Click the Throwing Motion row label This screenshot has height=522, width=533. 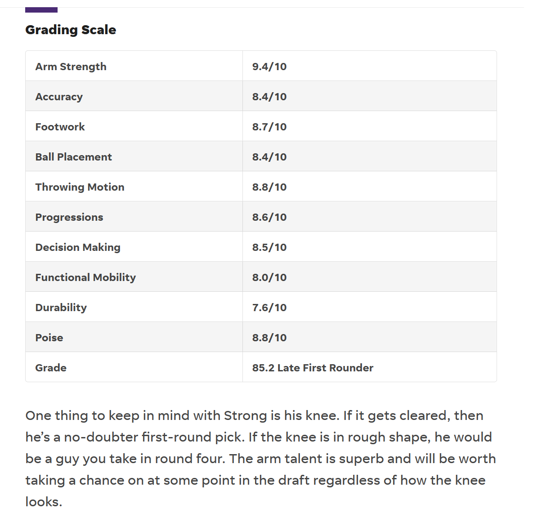coord(80,187)
